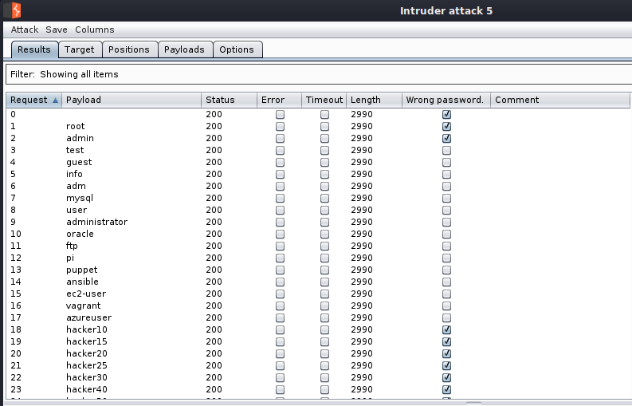Switch to the Positions tab
The image size is (632, 406).
pos(129,49)
